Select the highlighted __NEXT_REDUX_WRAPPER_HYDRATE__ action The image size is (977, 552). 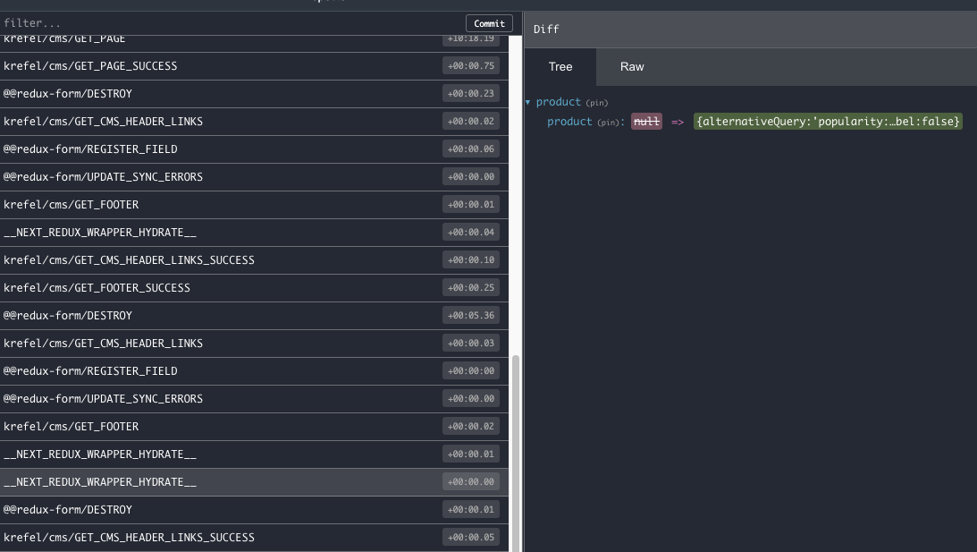tap(254, 482)
